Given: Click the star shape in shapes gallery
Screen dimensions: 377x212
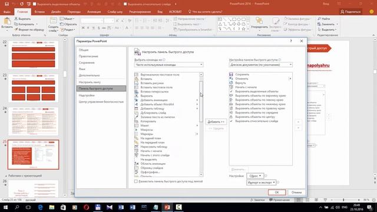Looking at the screenshot, I should pos(243,29).
